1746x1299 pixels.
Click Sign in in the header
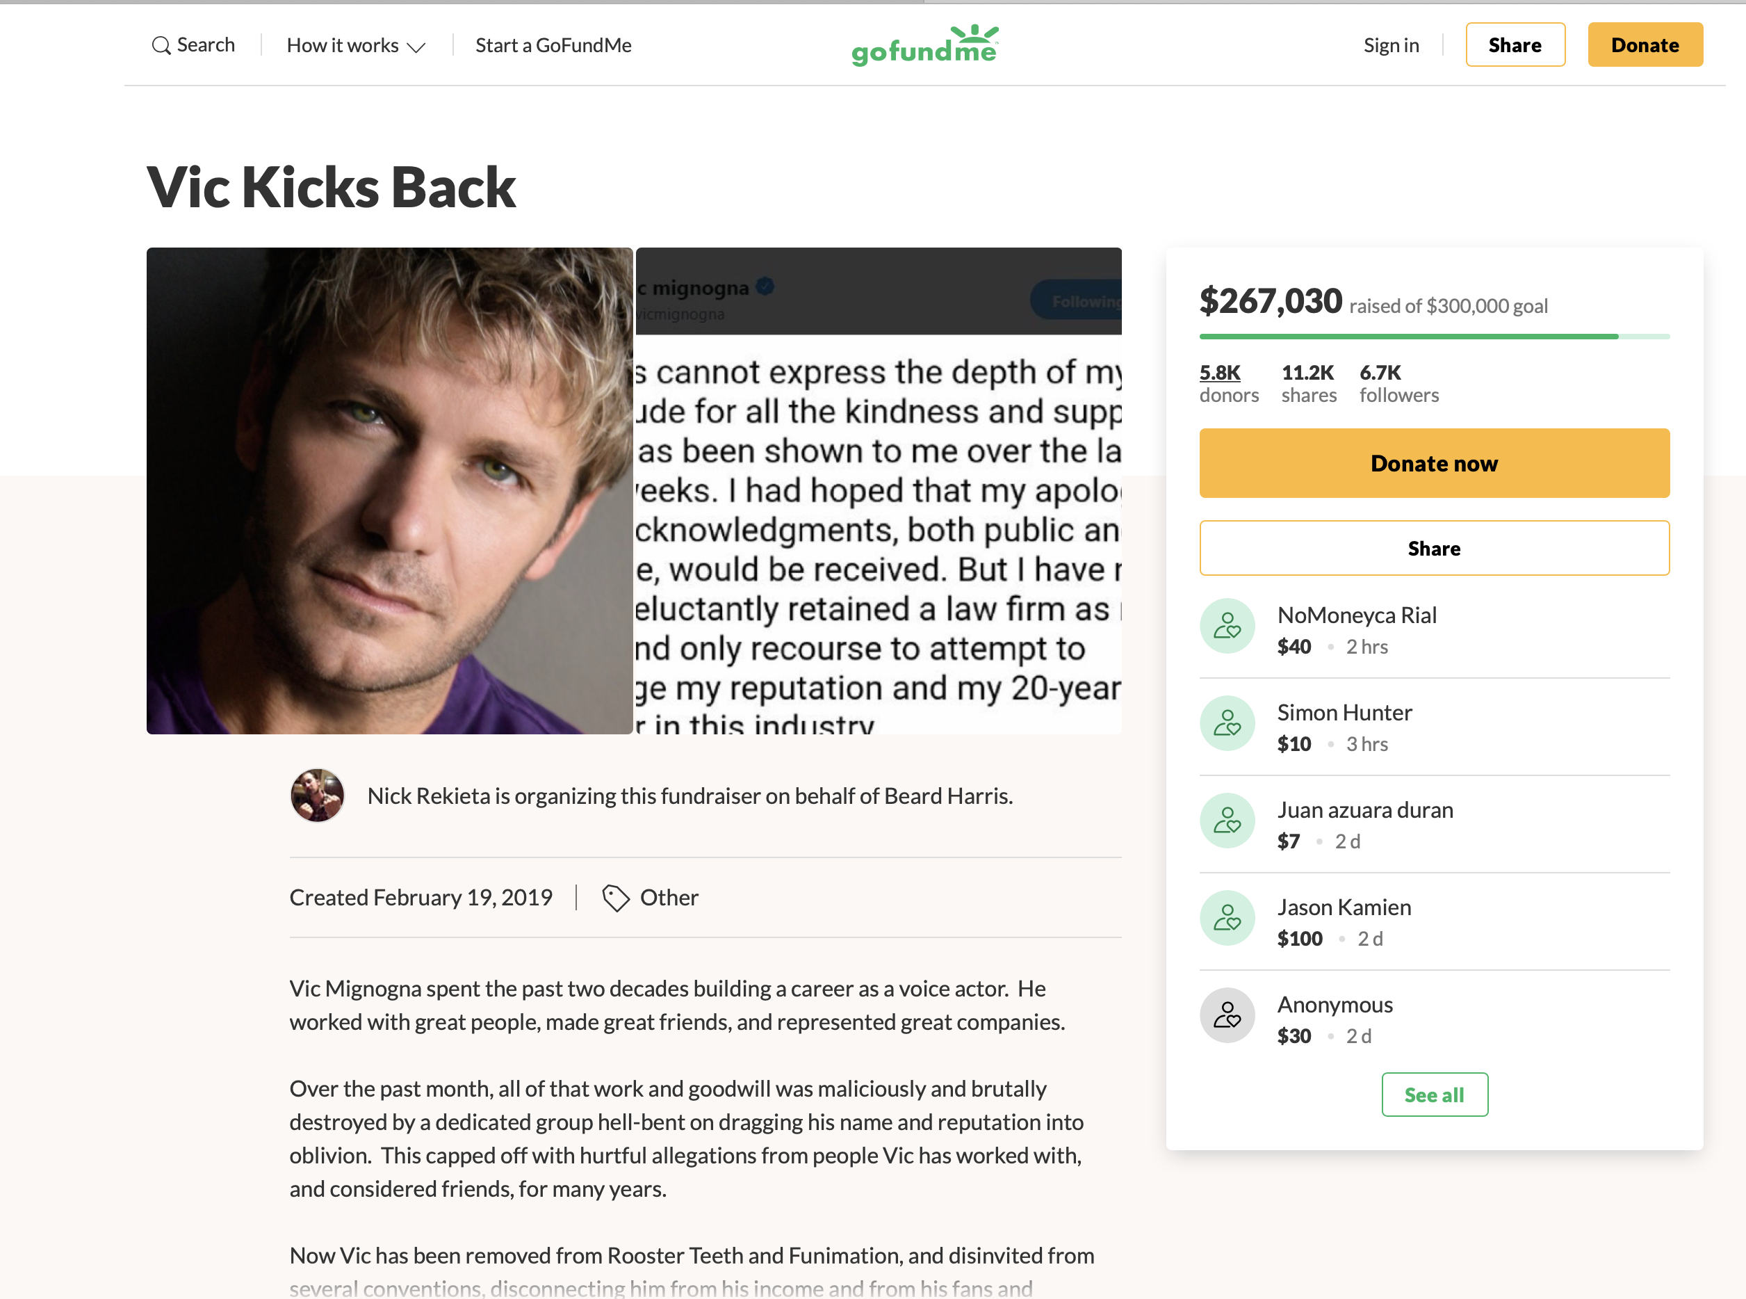tap(1391, 46)
